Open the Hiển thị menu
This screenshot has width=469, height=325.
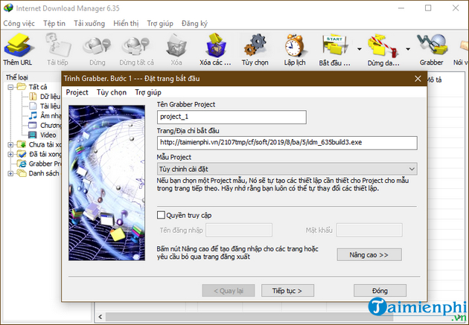click(x=126, y=24)
